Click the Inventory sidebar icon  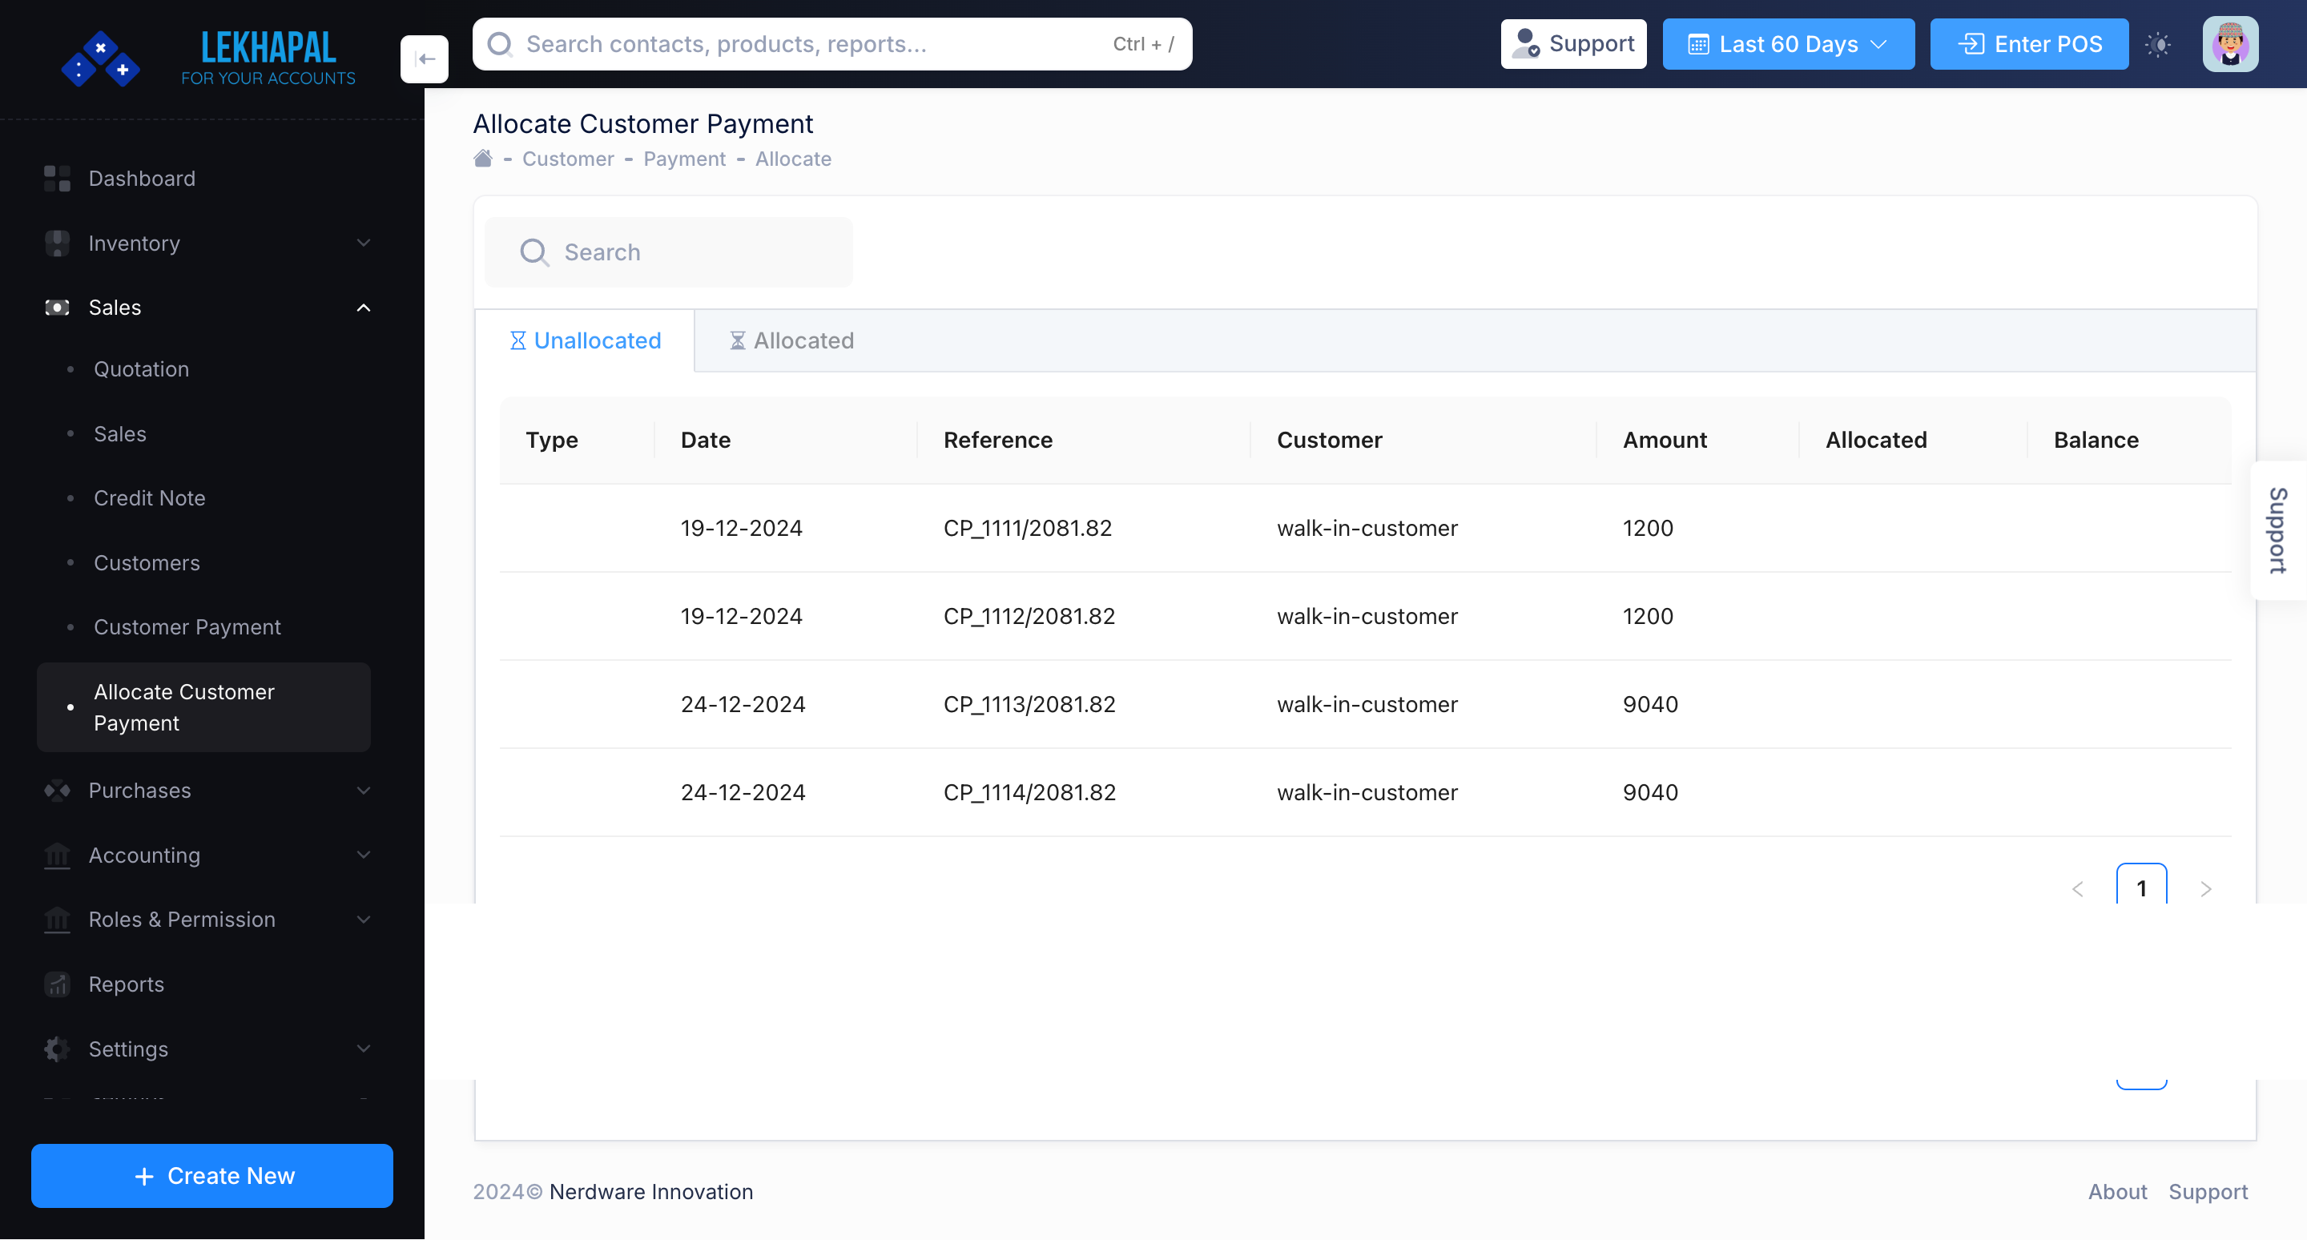tap(56, 243)
